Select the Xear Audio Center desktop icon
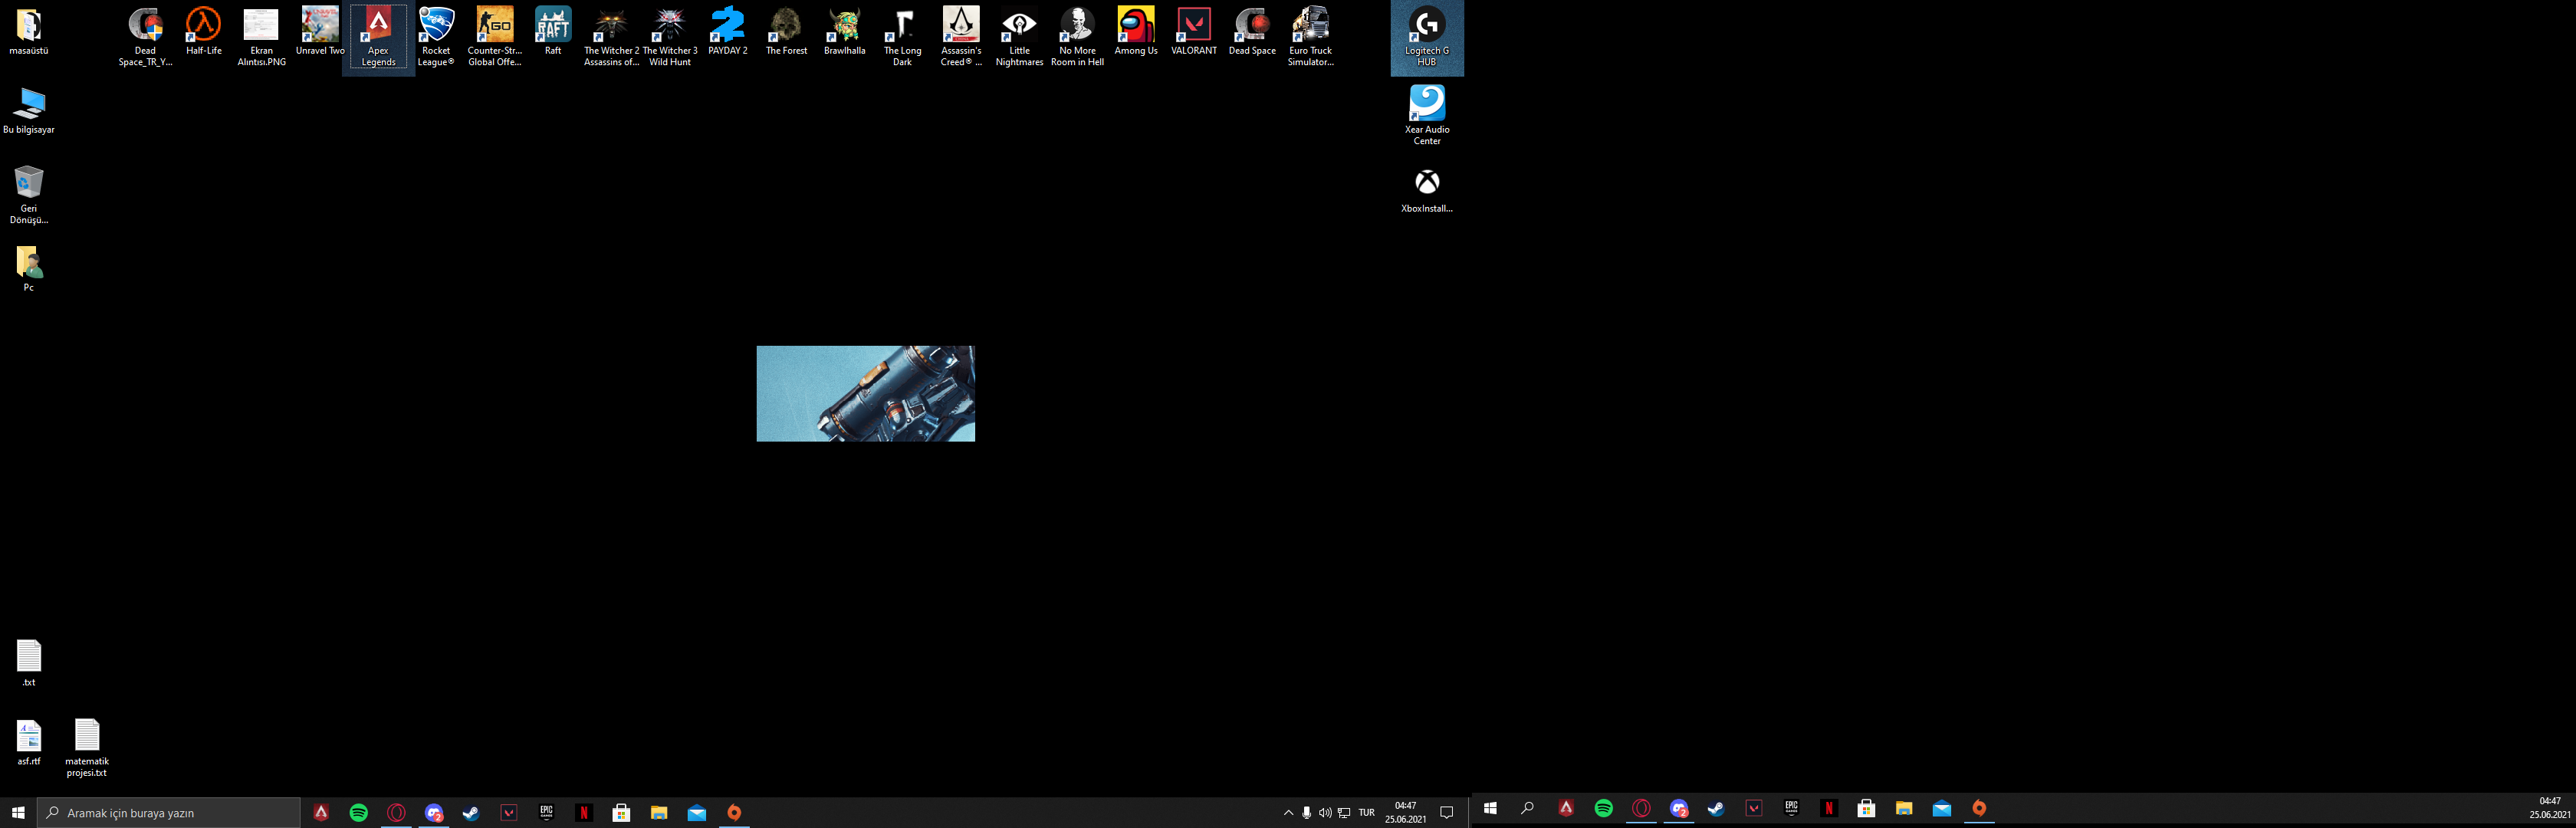 tap(1427, 104)
